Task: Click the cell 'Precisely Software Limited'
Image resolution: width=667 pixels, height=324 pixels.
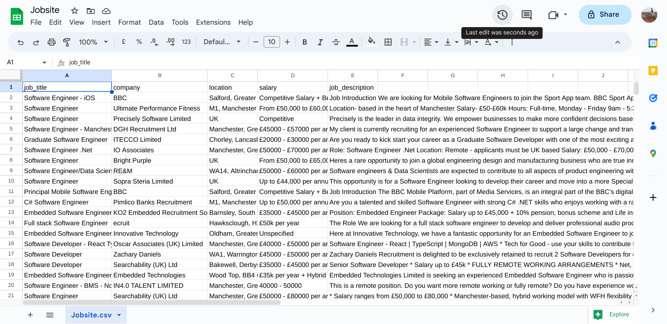Action: click(x=159, y=119)
